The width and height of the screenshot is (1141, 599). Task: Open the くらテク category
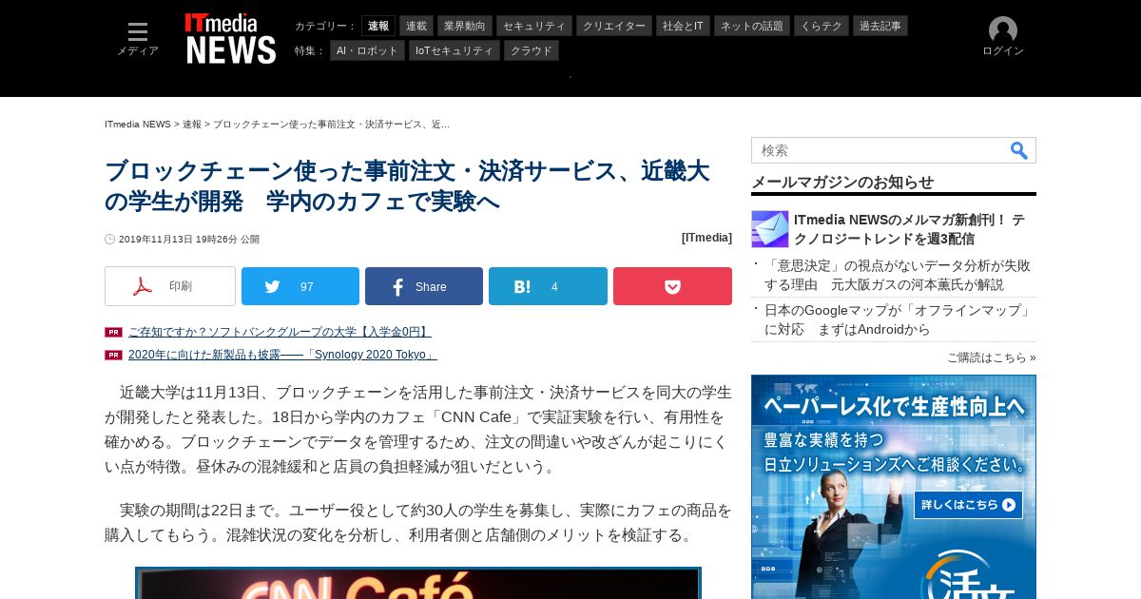(822, 26)
